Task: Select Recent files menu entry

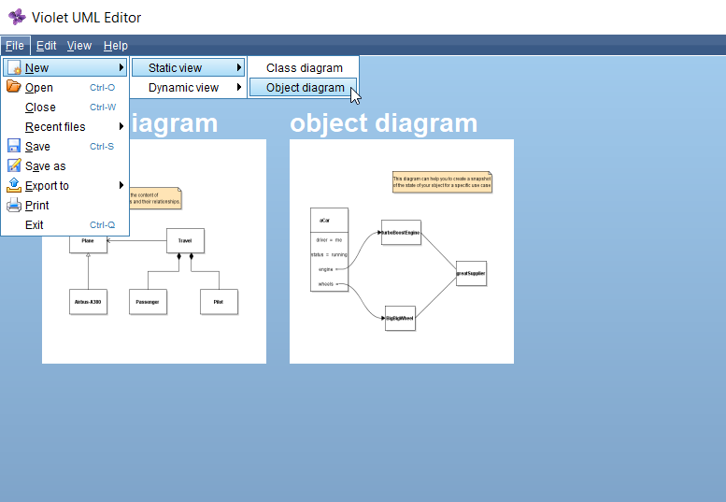Action: point(64,126)
